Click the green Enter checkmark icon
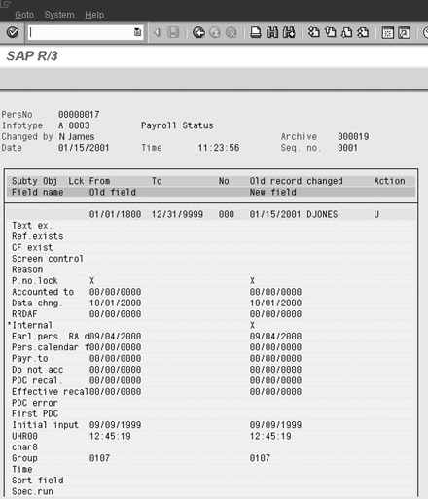The height and width of the screenshot is (499, 428). click(x=13, y=32)
